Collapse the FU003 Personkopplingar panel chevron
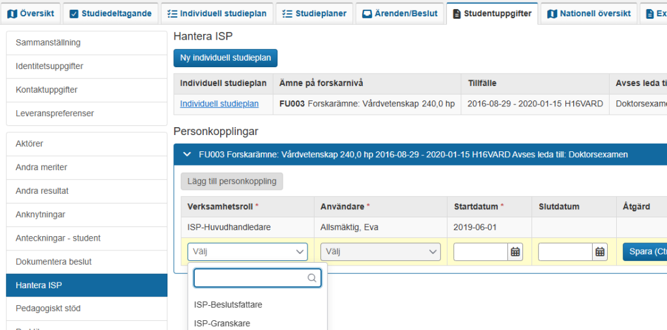667x330 pixels. point(187,155)
